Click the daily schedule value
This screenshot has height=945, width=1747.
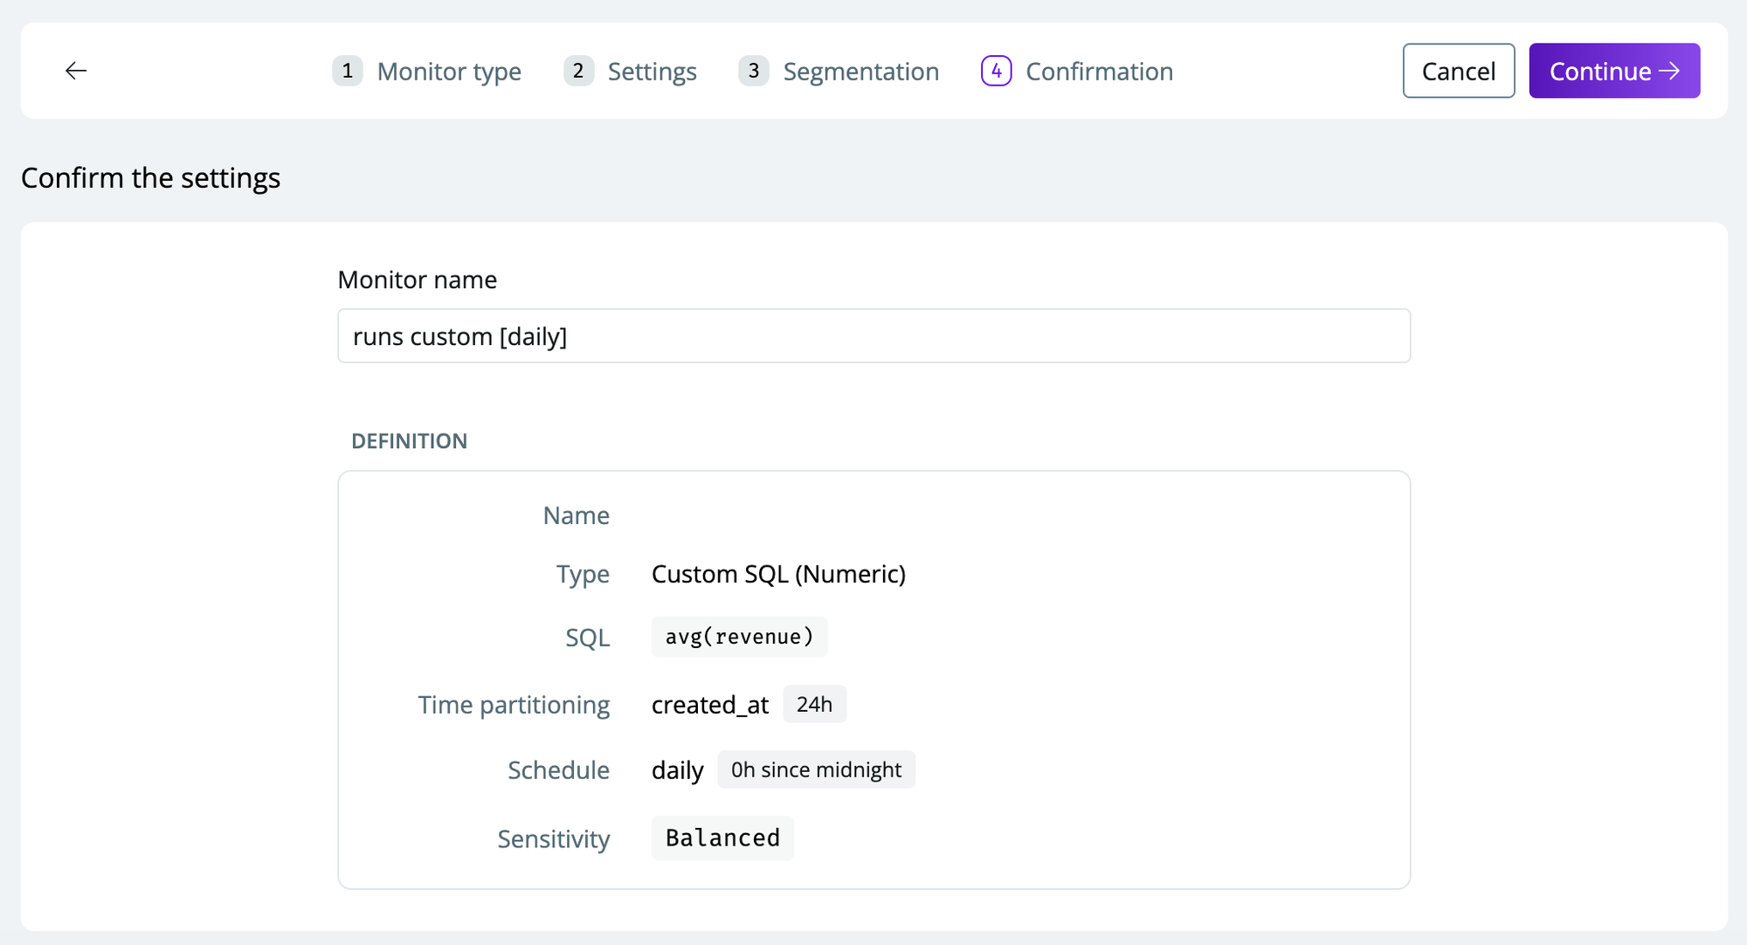click(x=677, y=770)
